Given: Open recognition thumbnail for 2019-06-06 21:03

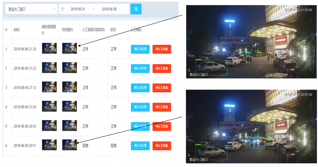Looking at the screenshot, I should 69,106.
